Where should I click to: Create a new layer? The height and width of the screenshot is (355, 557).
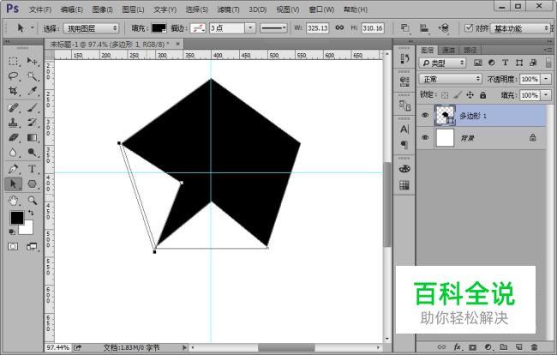tap(518, 346)
